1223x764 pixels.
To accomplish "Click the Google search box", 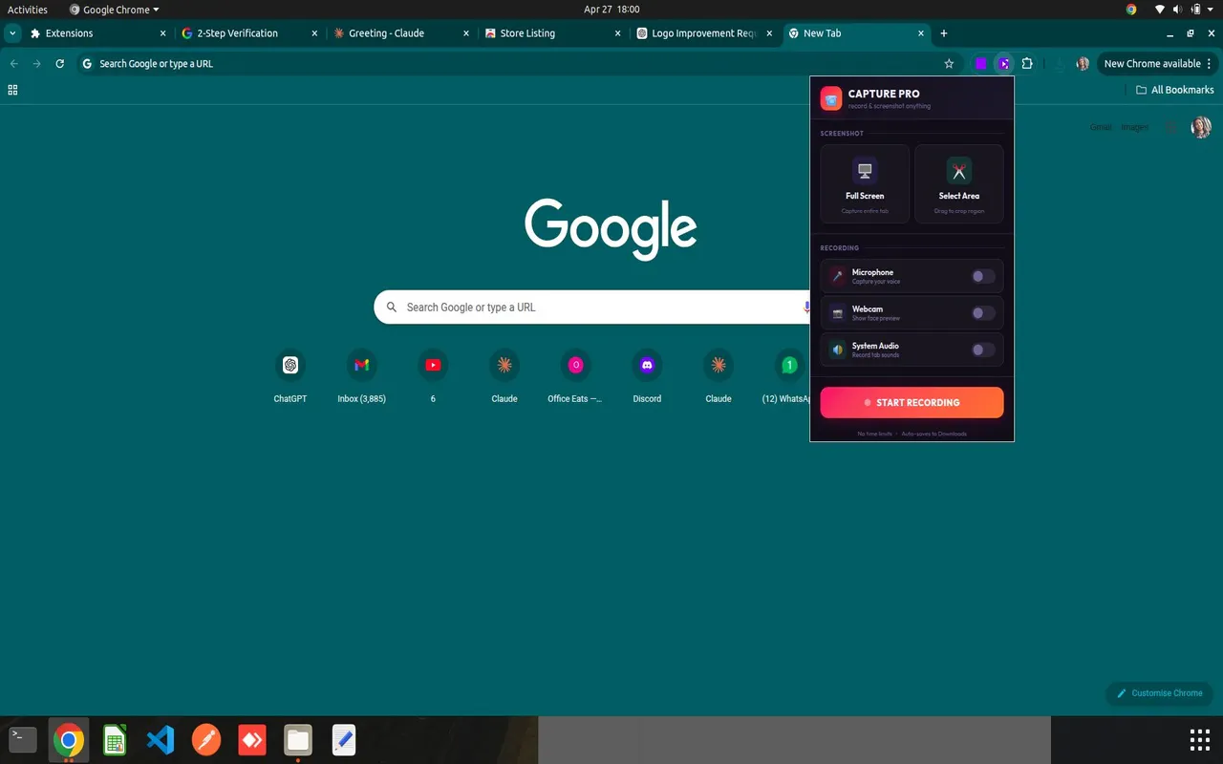I will click(592, 308).
